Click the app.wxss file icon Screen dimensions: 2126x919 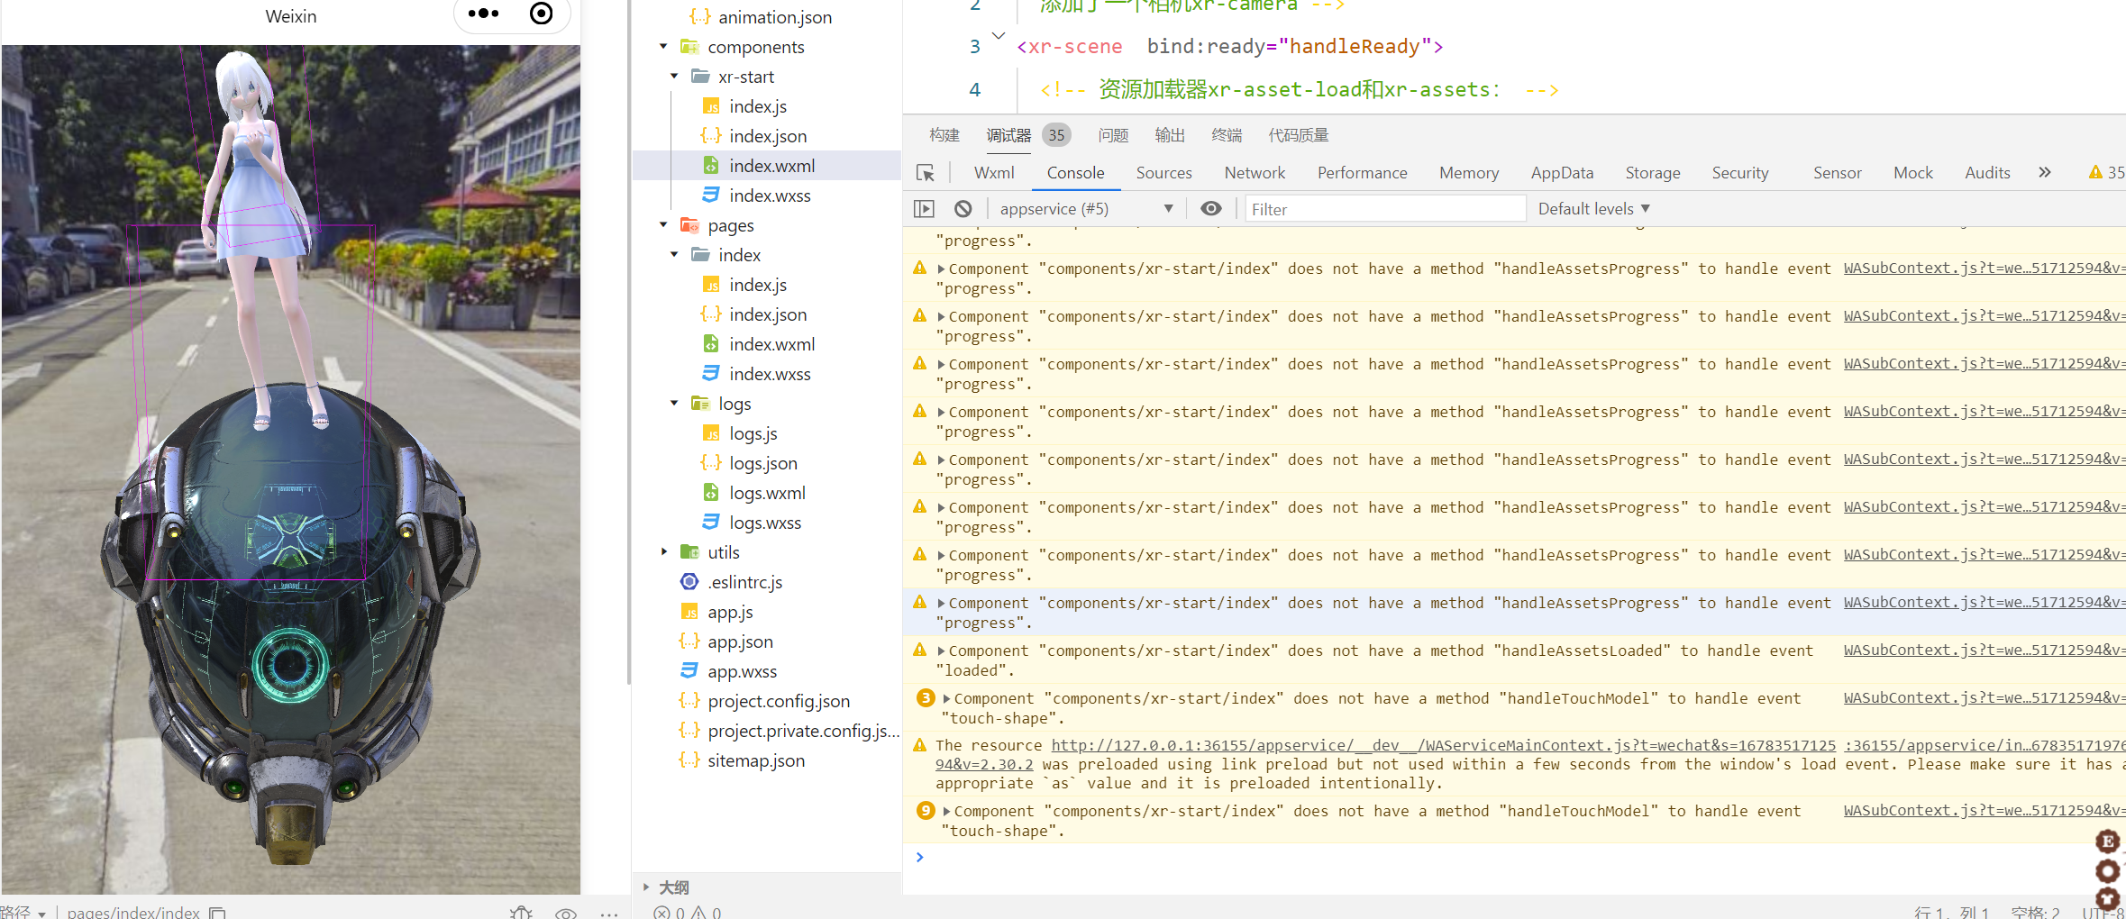(689, 671)
